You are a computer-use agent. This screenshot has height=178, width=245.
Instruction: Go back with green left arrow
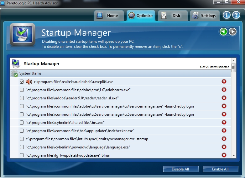tap(223, 32)
